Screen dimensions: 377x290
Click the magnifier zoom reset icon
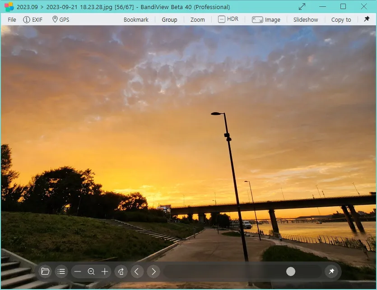pos(91,271)
